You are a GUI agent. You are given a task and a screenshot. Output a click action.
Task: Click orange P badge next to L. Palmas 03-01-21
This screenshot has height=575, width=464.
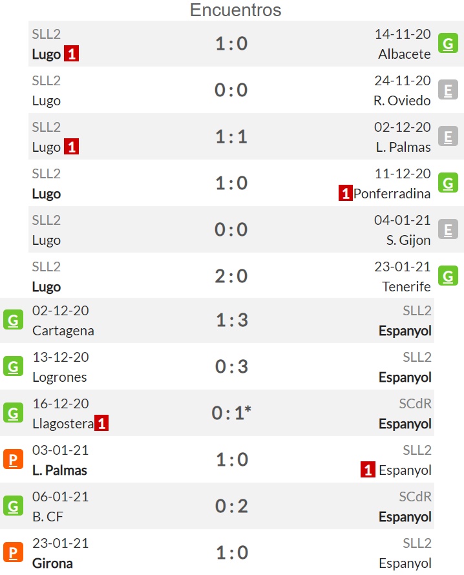pyautogui.click(x=13, y=459)
